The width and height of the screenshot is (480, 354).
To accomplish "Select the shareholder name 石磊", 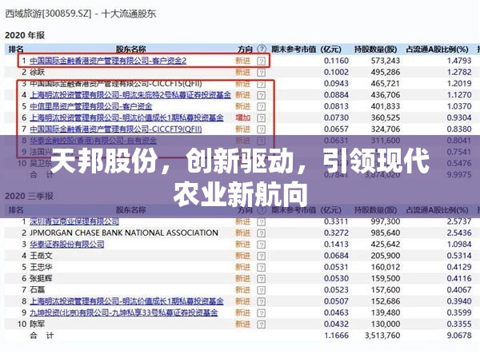I will click(x=38, y=290).
